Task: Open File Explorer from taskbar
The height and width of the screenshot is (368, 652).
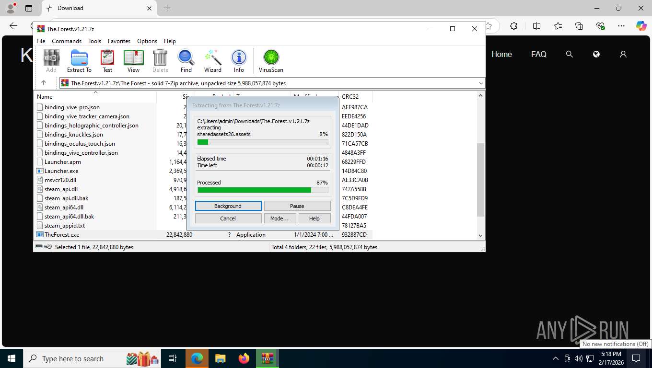Action: click(221, 358)
